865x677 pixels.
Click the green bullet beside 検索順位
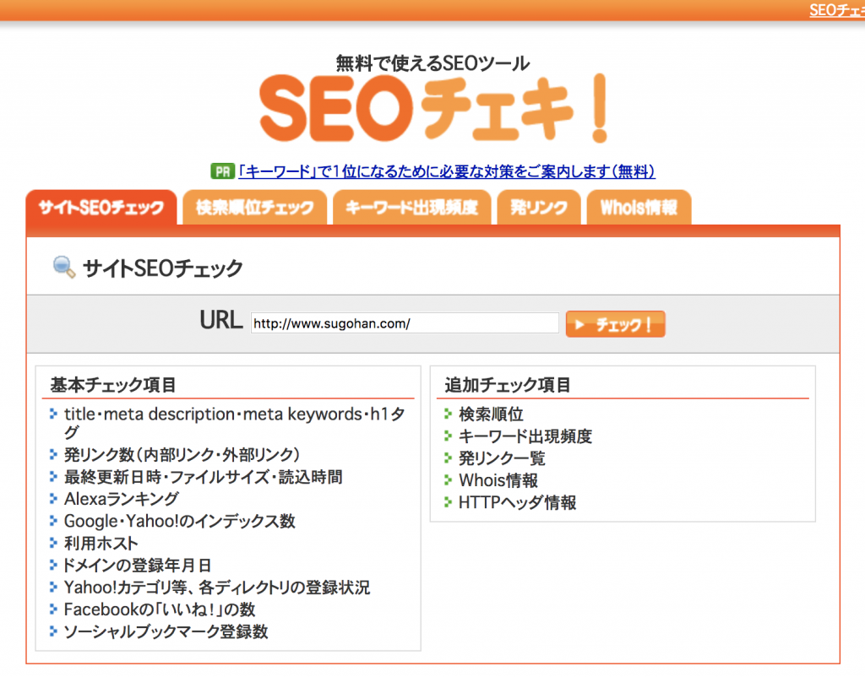click(x=448, y=414)
